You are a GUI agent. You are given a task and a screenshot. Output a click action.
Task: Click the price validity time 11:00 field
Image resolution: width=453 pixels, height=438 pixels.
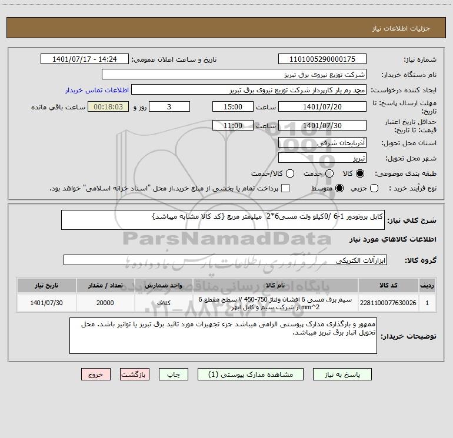click(233, 125)
